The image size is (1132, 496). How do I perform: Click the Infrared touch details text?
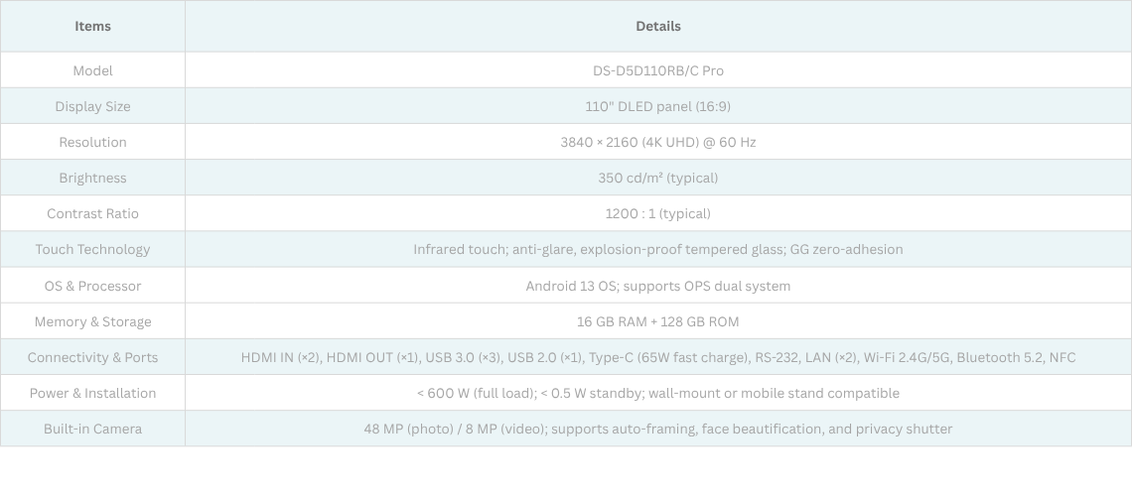pos(658,249)
